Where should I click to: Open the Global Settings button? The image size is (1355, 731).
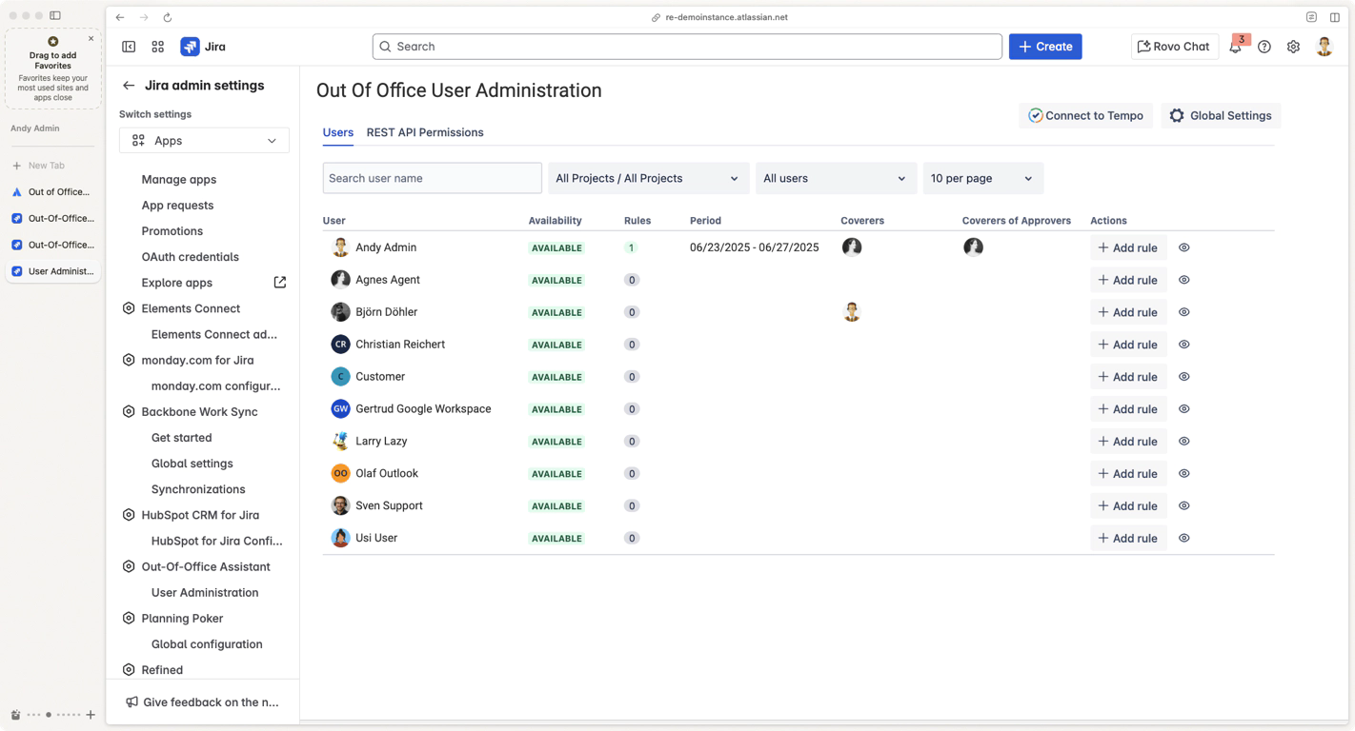(x=1221, y=115)
